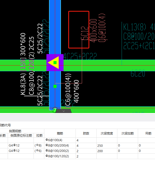Select the ⌀6@100(4) stirrup cell
155x178 pixels.
tap(60, 140)
